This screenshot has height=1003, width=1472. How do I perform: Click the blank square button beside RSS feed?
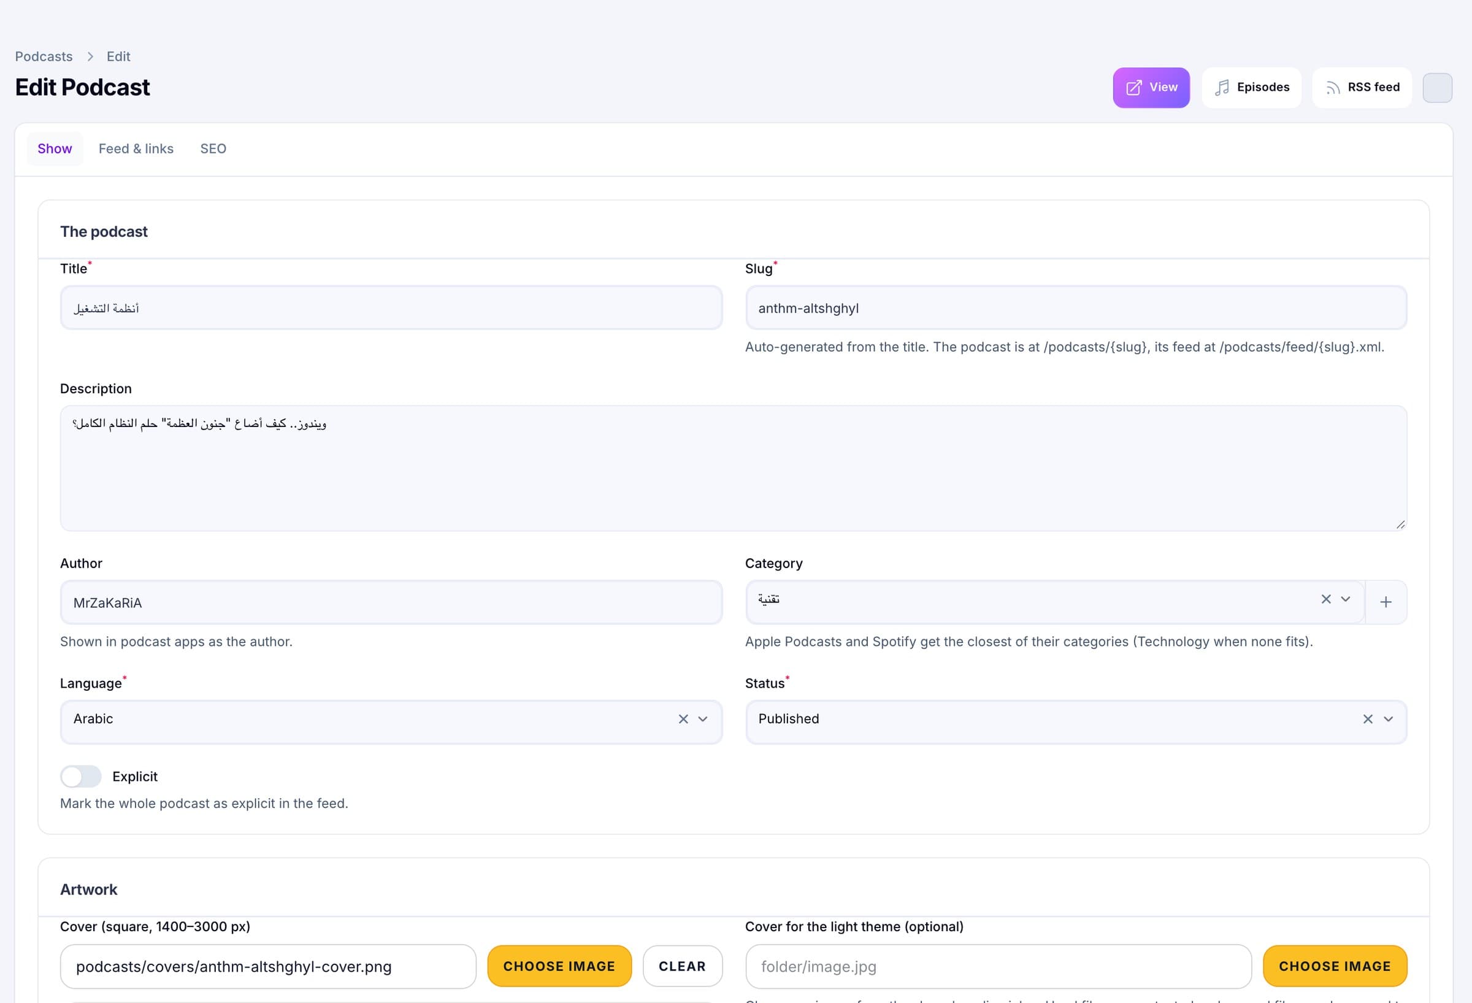1437,88
